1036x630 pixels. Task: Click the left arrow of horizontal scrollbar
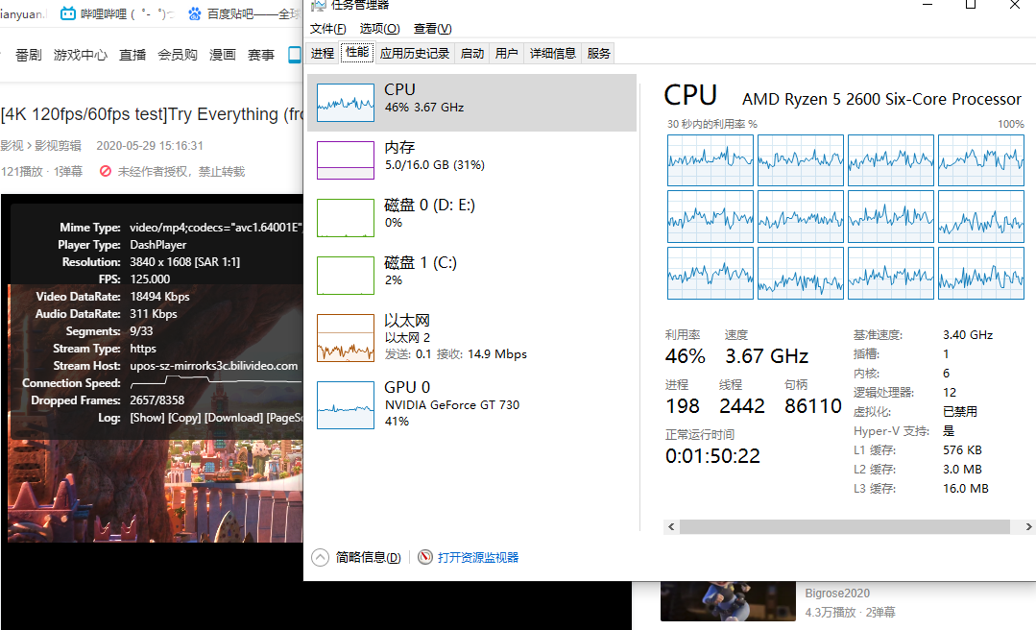(x=671, y=527)
